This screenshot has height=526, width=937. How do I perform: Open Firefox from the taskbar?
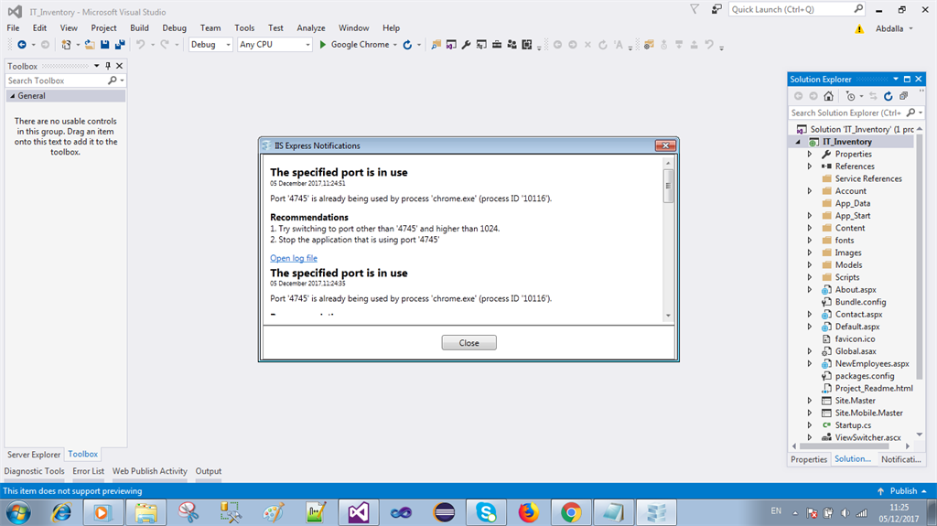529,512
